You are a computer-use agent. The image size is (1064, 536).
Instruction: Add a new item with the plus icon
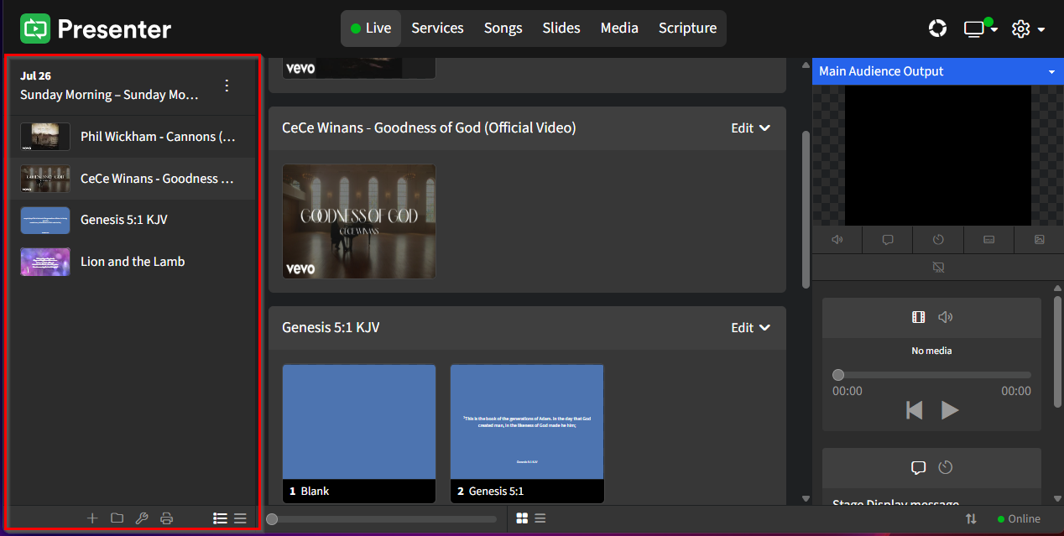click(x=92, y=518)
